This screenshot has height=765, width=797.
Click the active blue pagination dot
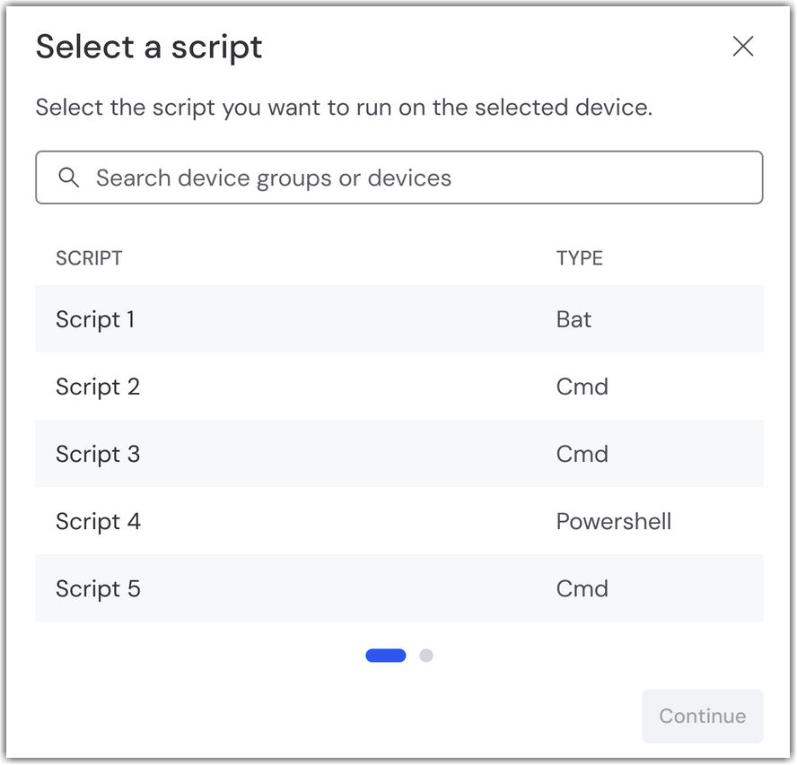(385, 656)
